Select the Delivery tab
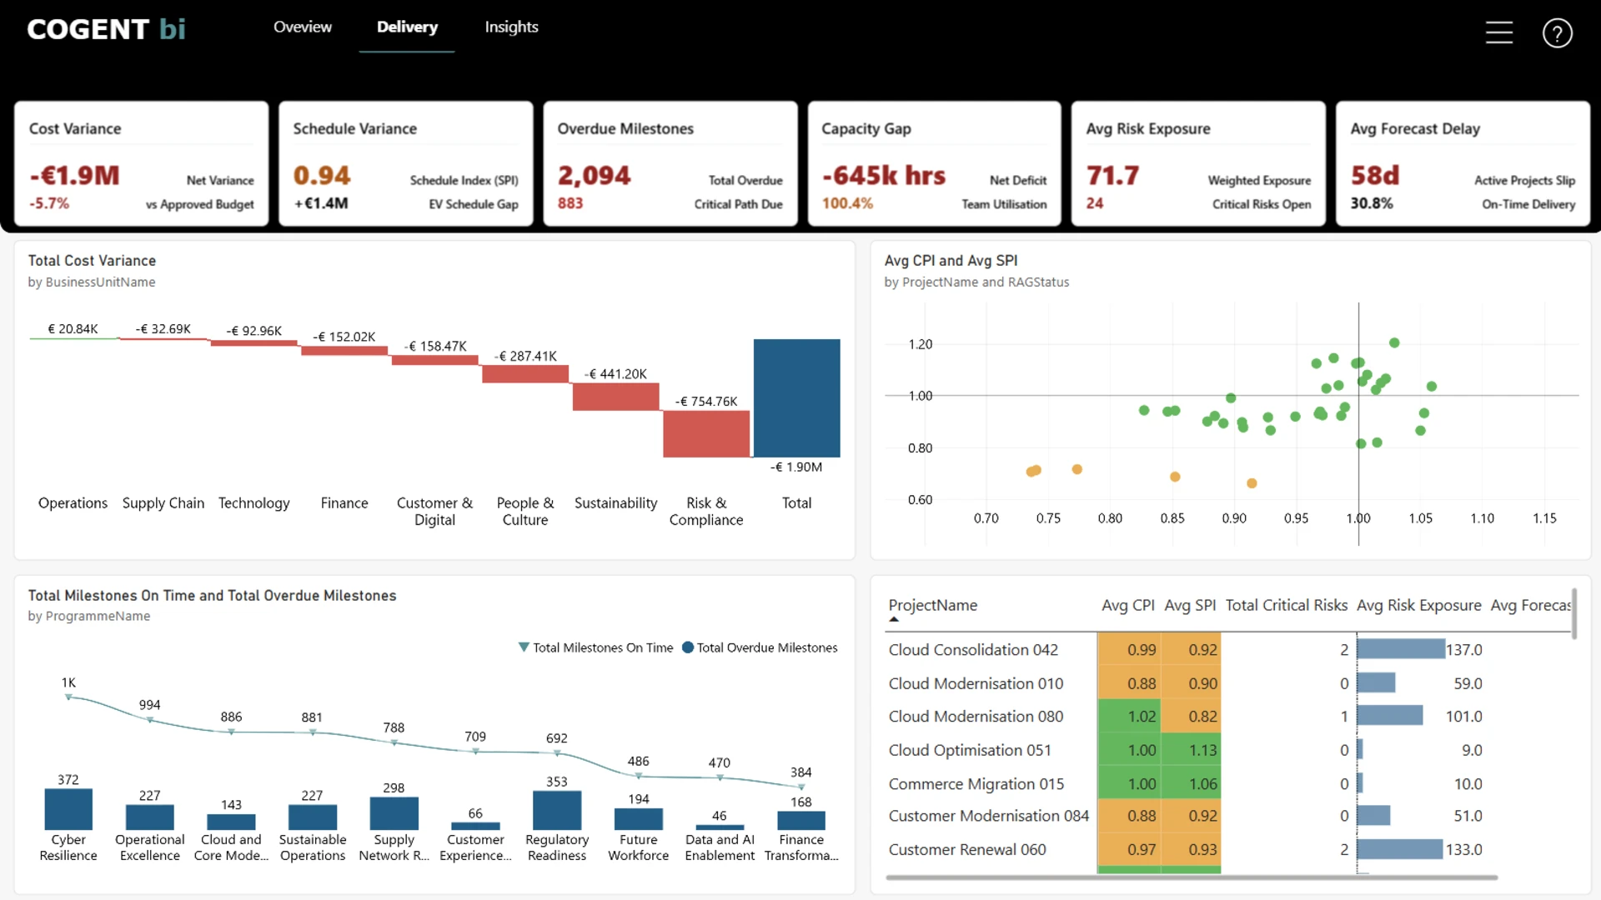 [x=407, y=27]
